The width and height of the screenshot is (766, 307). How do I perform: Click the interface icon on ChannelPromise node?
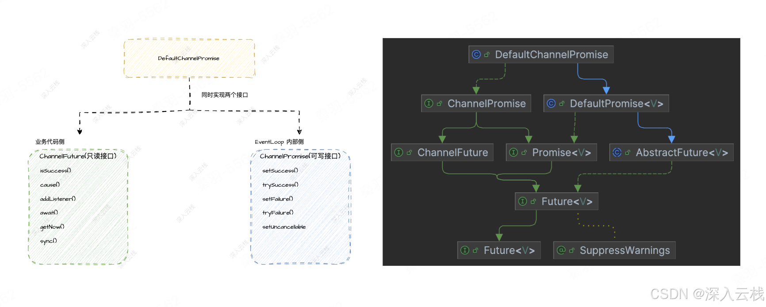(x=429, y=104)
